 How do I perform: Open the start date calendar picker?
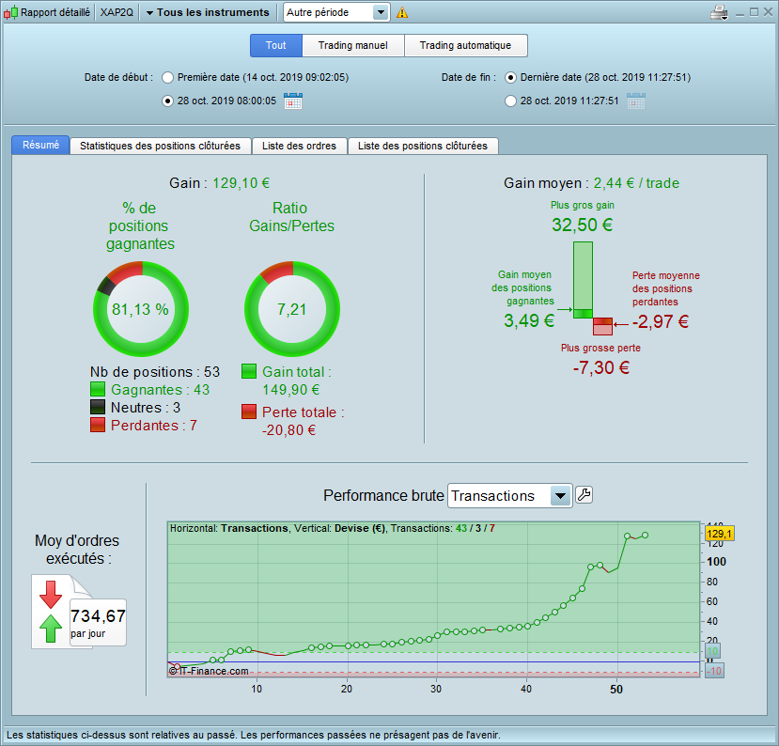tap(293, 101)
